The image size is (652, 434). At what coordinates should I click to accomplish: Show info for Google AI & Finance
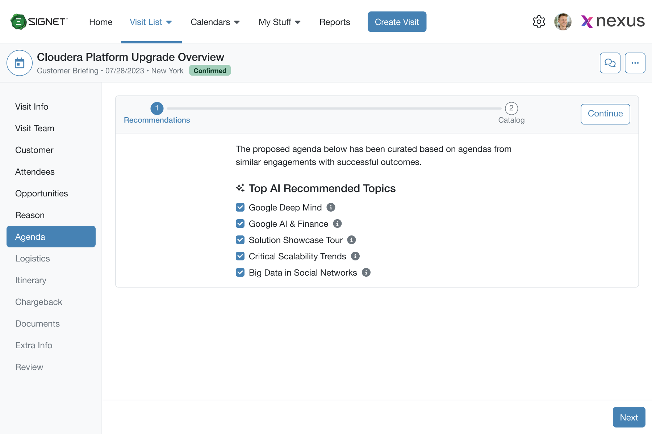[337, 224]
